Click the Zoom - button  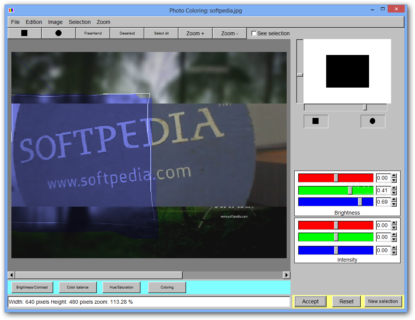pyautogui.click(x=229, y=33)
